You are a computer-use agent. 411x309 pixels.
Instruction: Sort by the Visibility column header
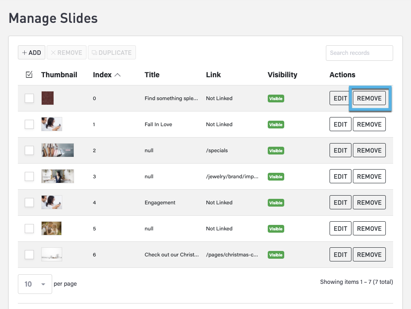coord(282,75)
